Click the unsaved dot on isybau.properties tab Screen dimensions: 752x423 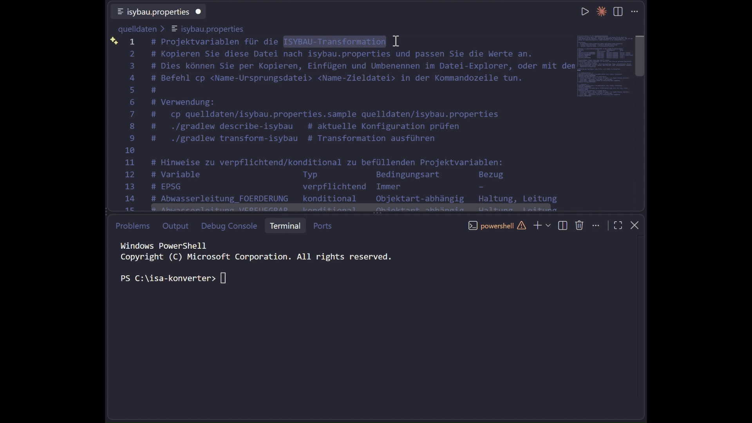point(199,12)
